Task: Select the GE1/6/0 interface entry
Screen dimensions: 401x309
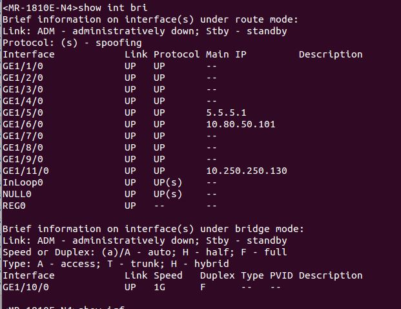Action: [x=23, y=124]
